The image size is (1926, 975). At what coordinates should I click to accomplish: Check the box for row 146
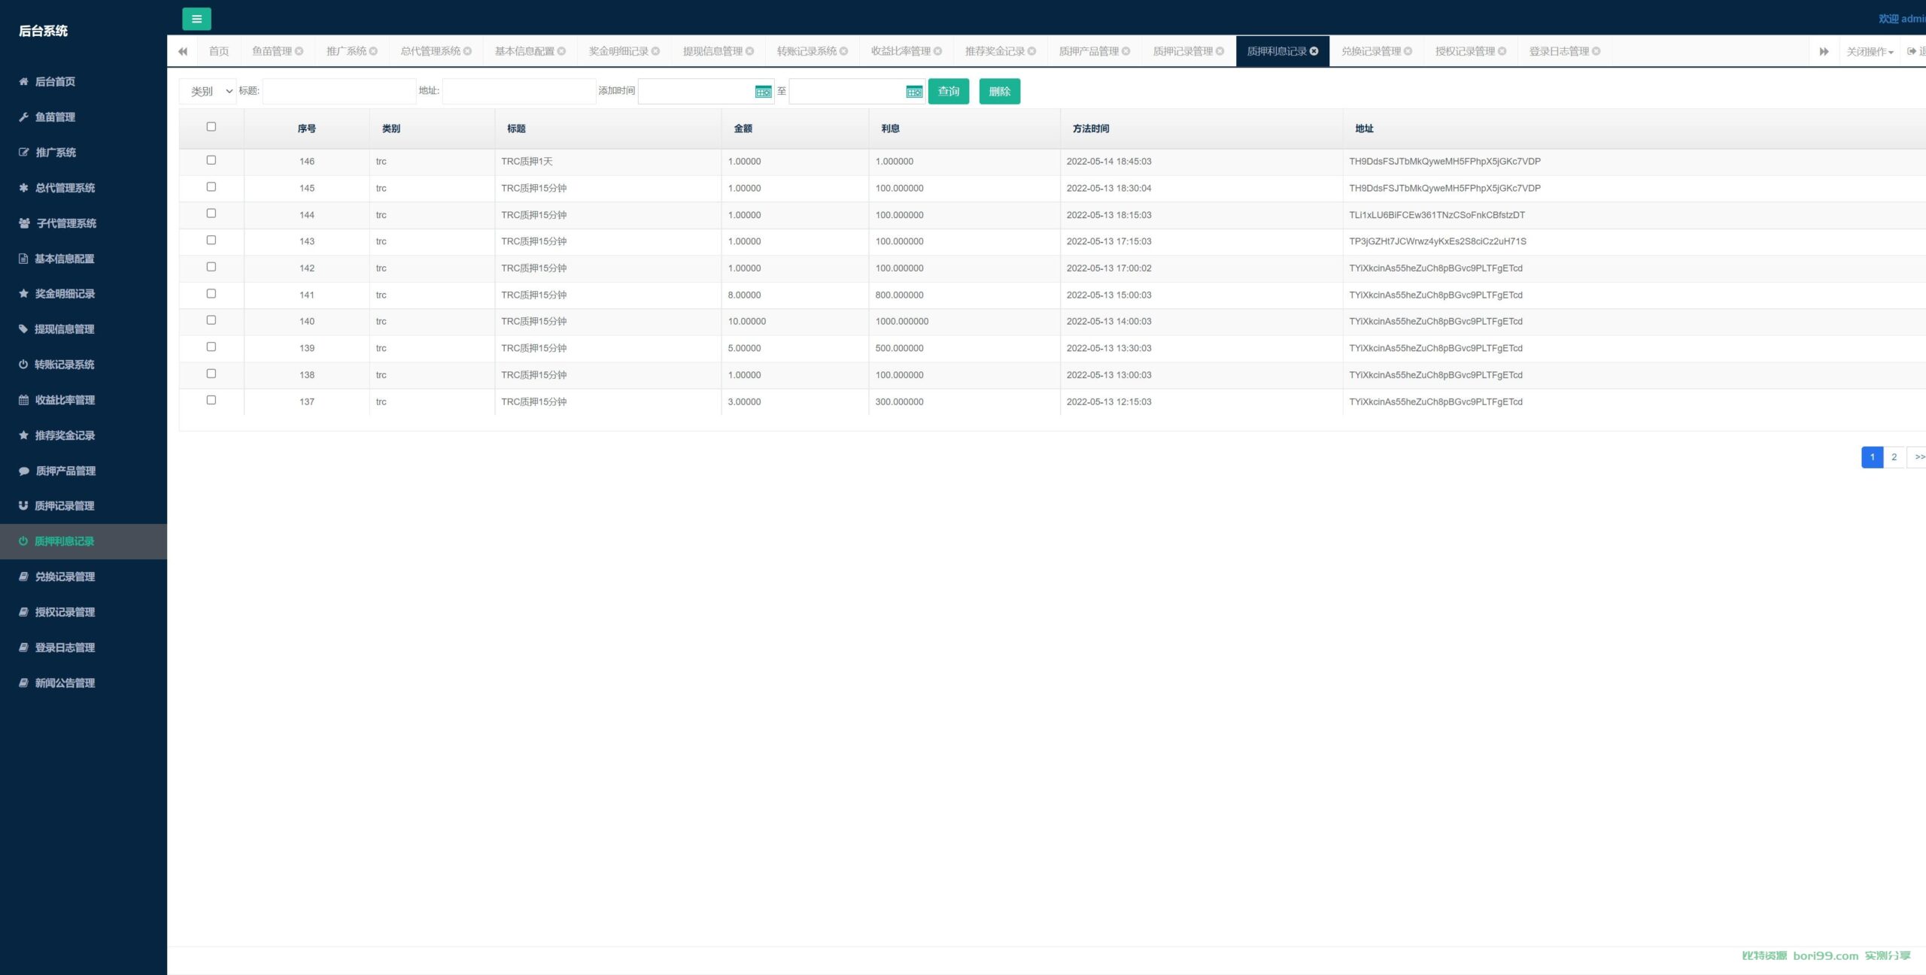coord(211,160)
